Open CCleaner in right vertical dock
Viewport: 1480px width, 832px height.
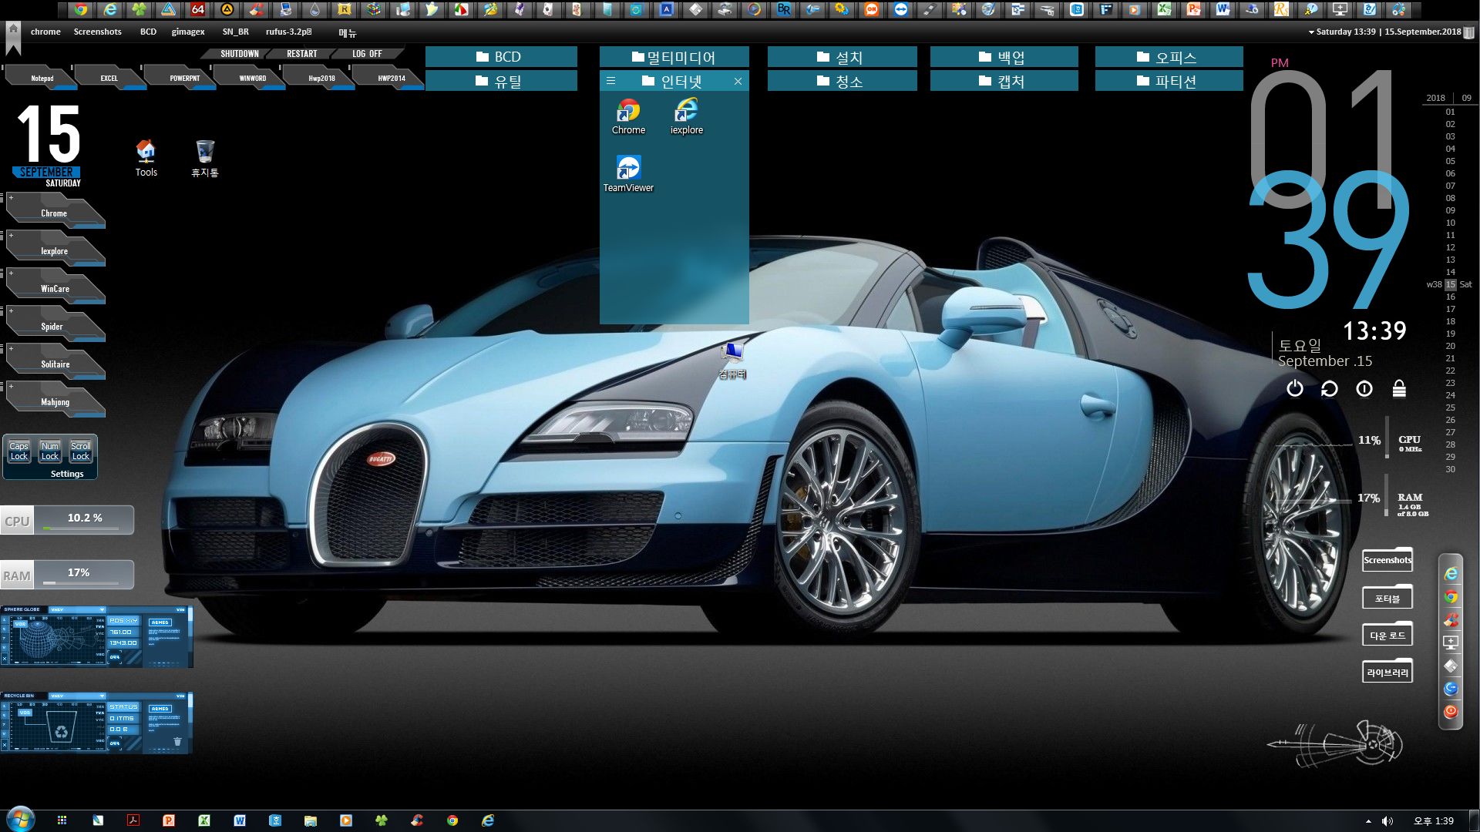(1451, 619)
